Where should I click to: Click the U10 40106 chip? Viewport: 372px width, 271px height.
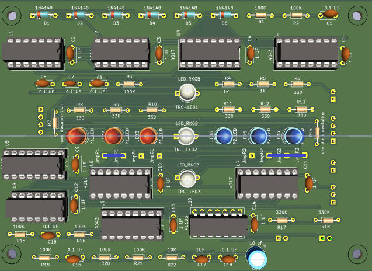click(x=217, y=224)
